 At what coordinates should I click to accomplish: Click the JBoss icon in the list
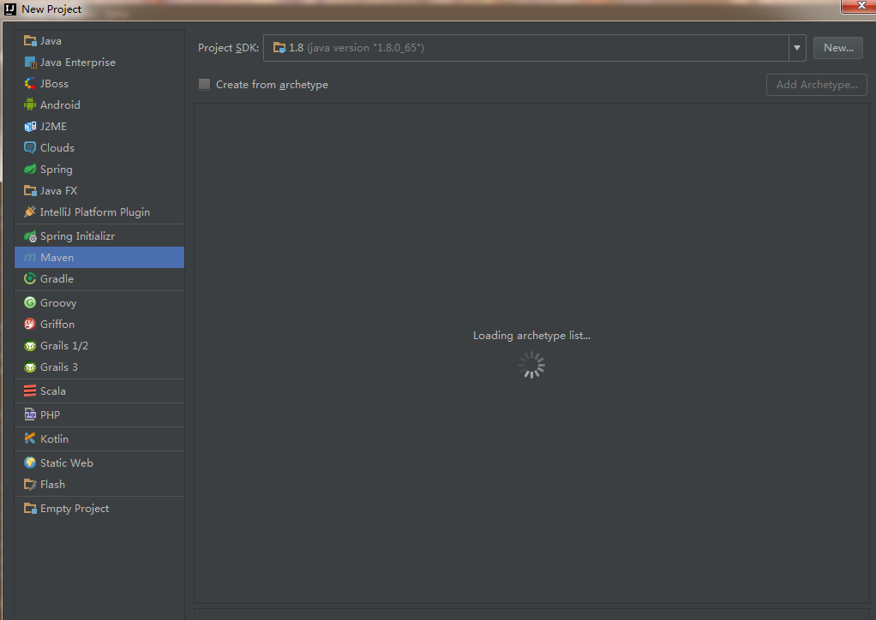click(x=30, y=84)
